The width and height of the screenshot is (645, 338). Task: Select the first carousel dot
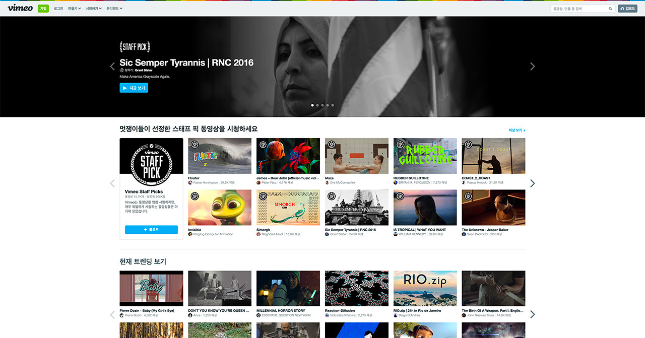click(312, 105)
